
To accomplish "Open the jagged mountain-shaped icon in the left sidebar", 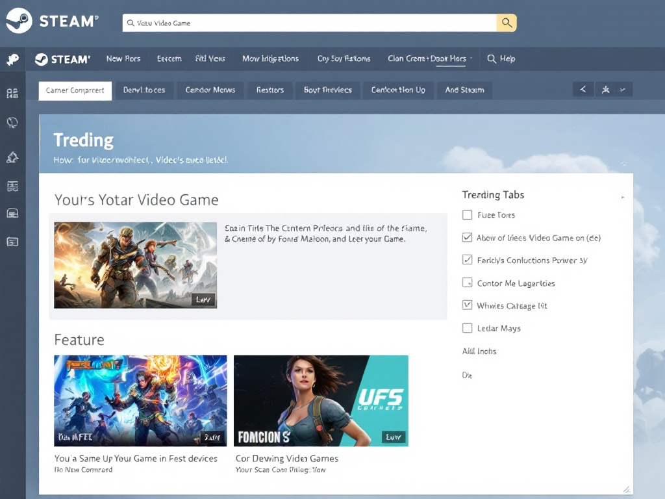I will pyautogui.click(x=12, y=157).
